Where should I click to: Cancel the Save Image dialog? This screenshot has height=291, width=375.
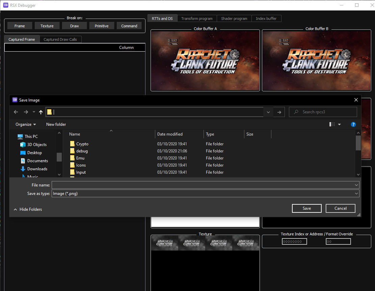(x=340, y=208)
